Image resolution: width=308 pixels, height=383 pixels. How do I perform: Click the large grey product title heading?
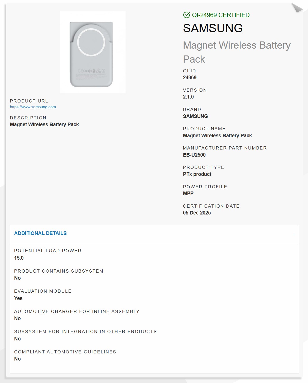coord(237,52)
